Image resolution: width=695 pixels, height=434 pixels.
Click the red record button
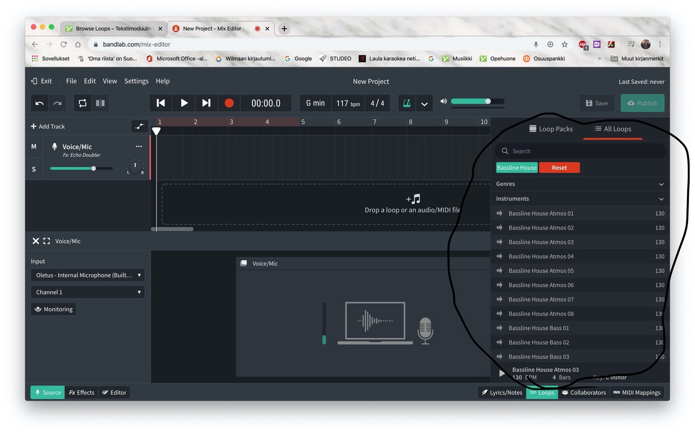pyautogui.click(x=229, y=103)
